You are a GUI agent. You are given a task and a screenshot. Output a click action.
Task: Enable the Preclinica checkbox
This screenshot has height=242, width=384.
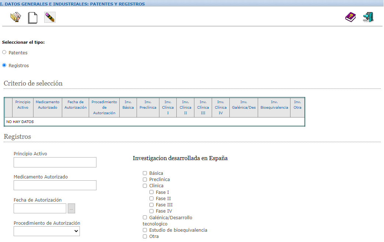click(145, 180)
